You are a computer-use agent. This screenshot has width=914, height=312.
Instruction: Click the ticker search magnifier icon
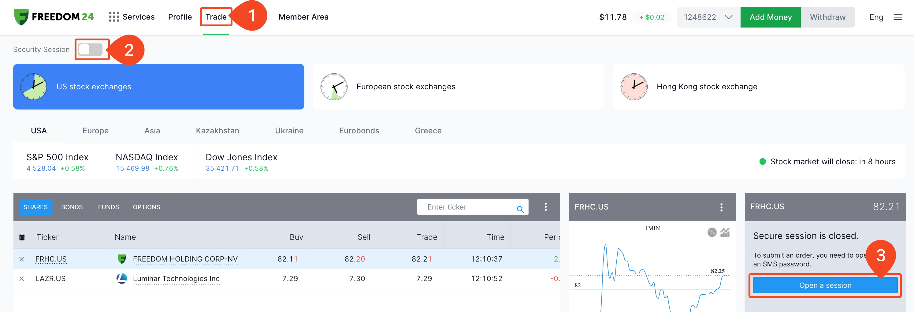point(520,209)
